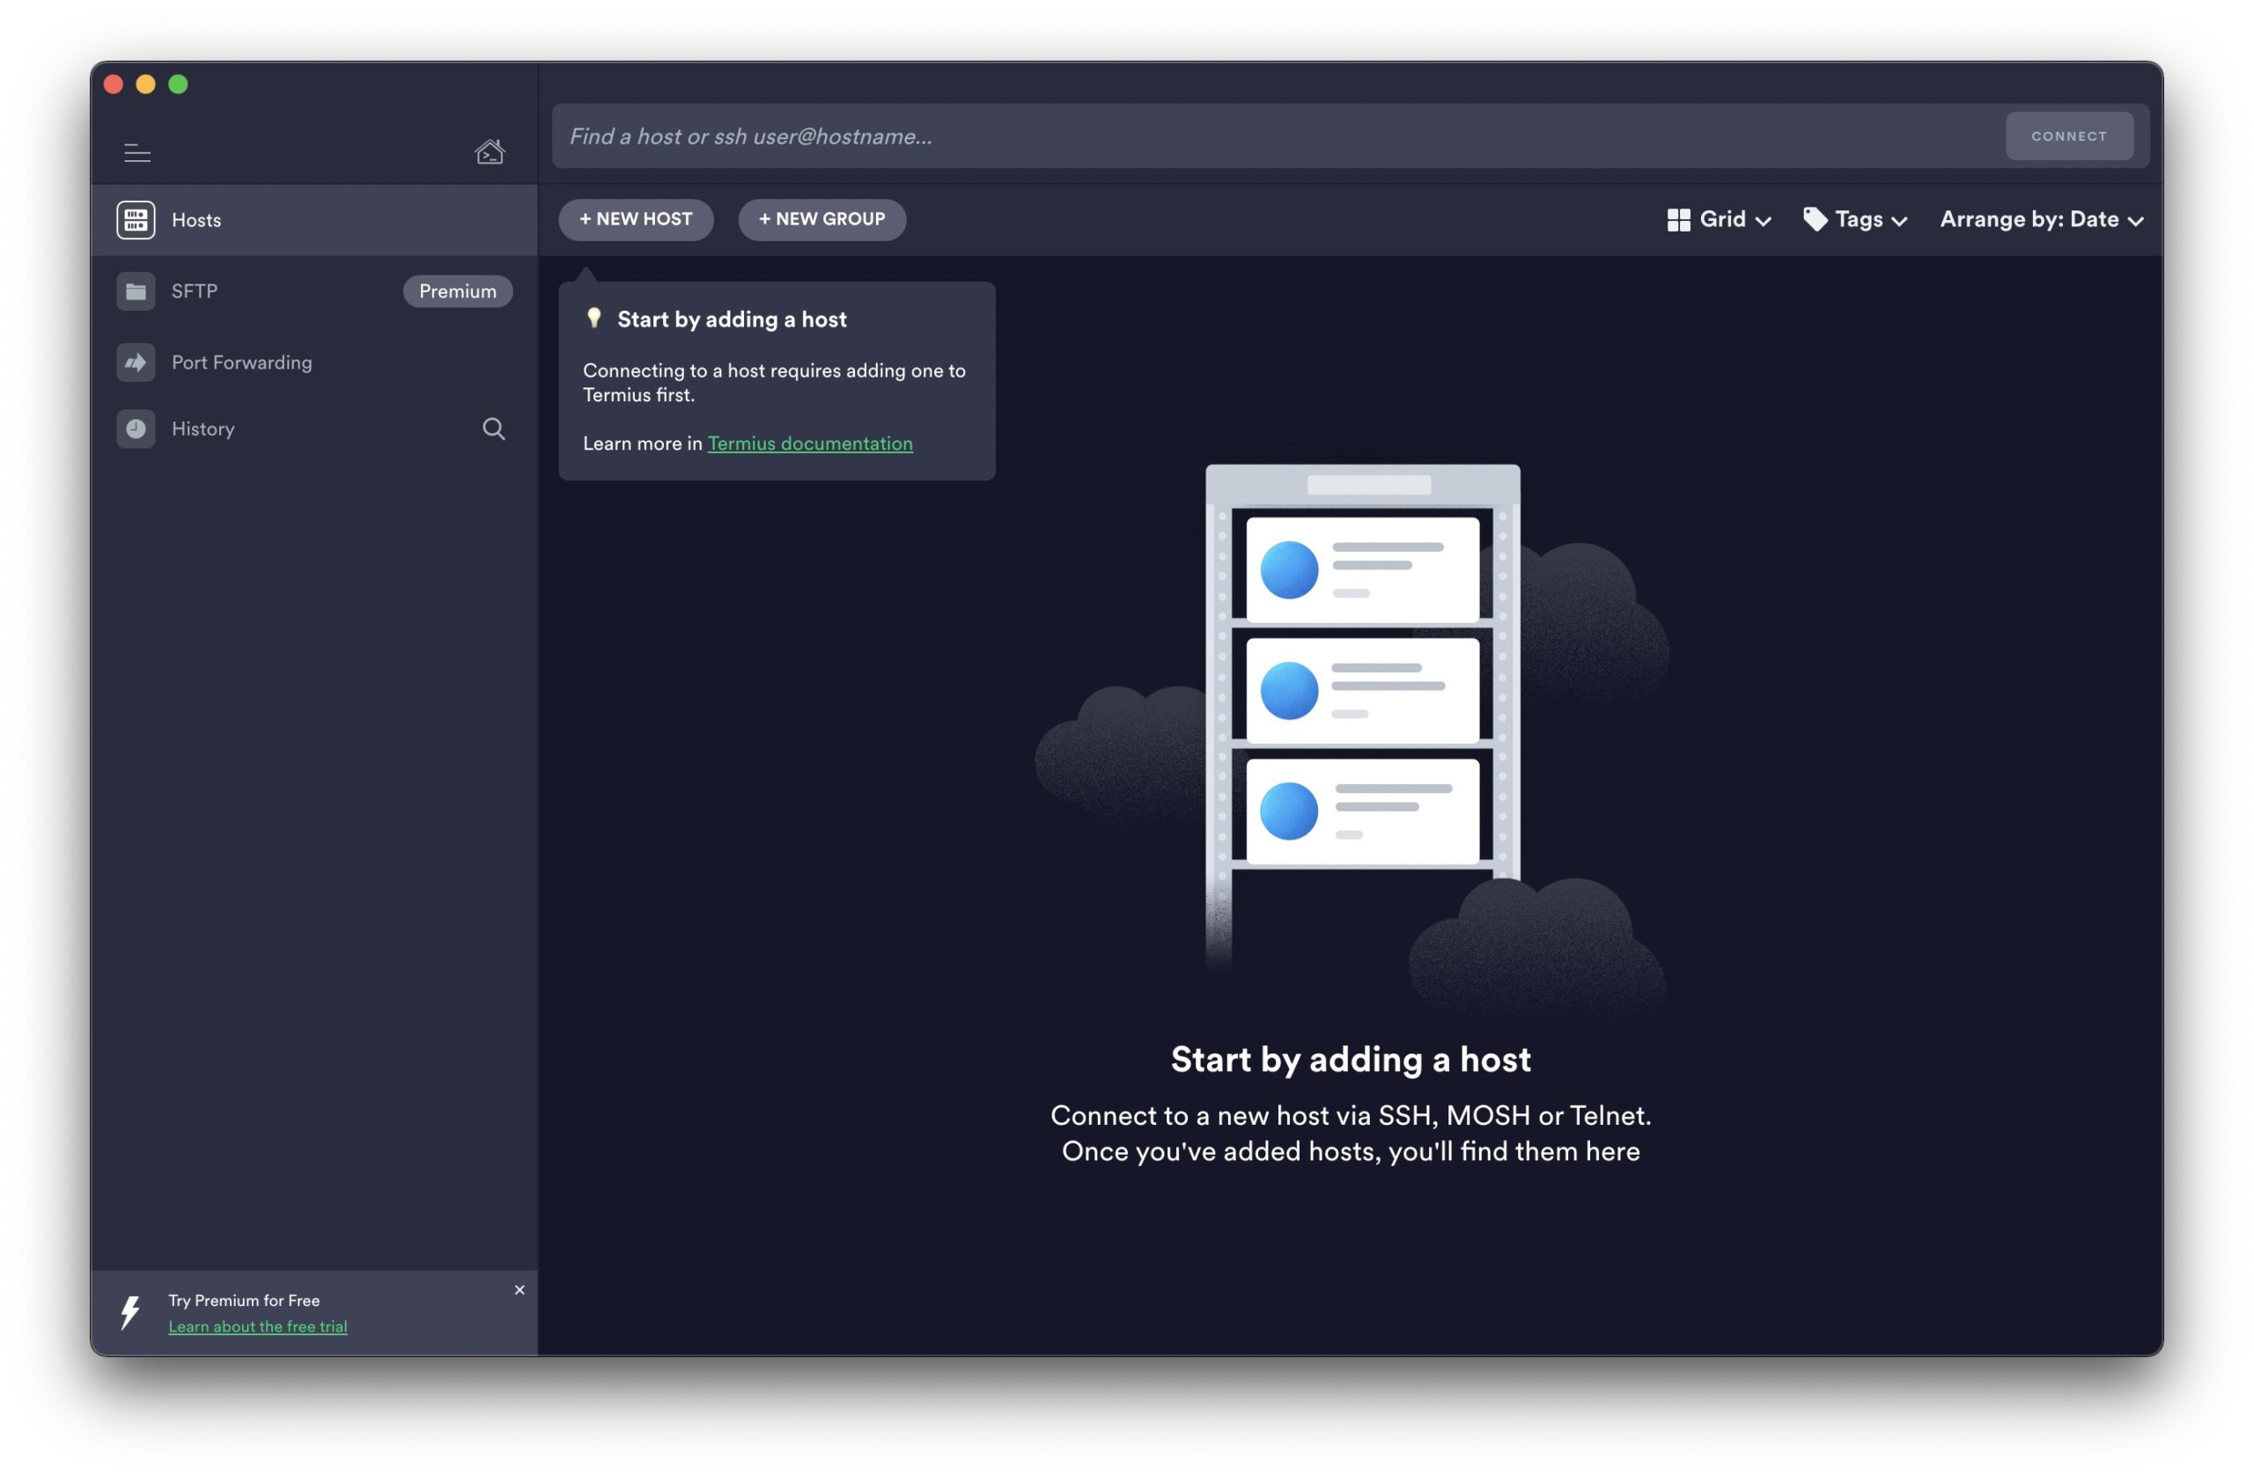The height and width of the screenshot is (1476, 2254).
Task: Open Arrange by Date dropdown
Action: 2041,220
